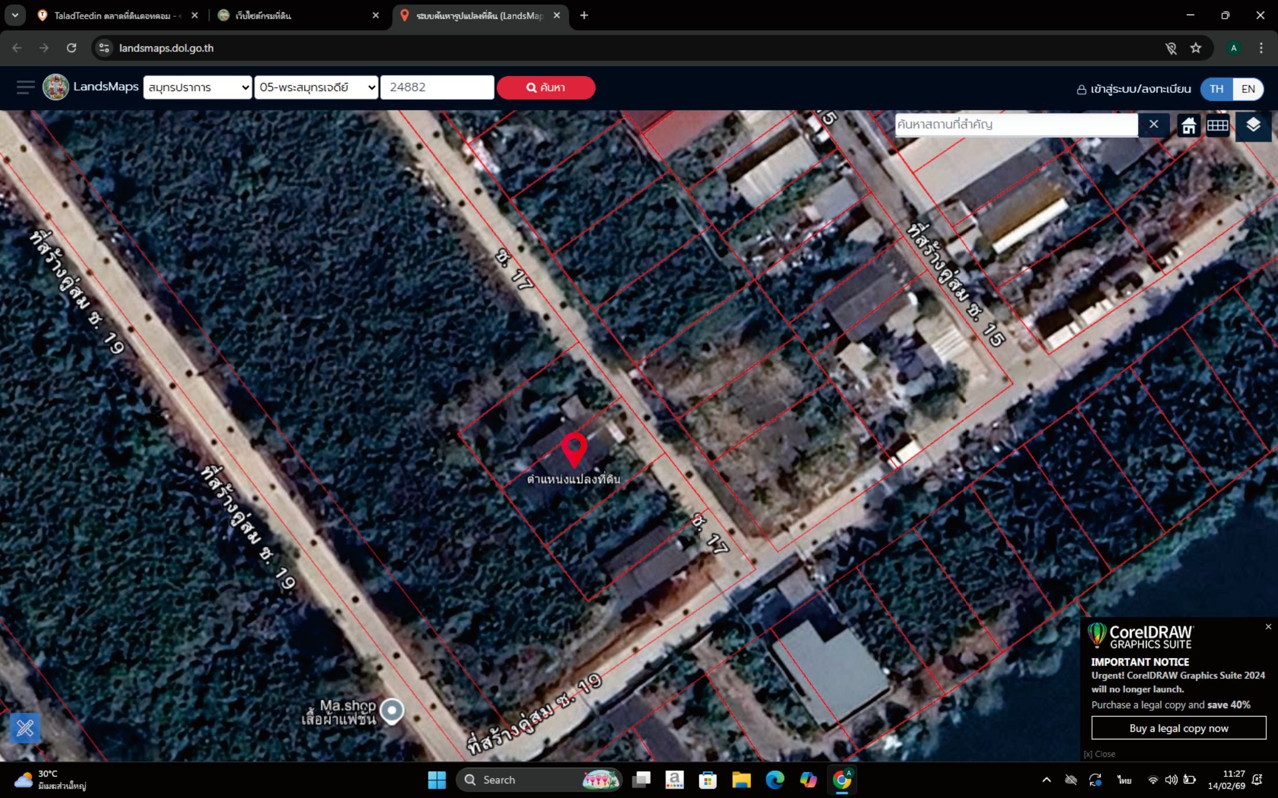Switch to the เว็บไซต์กรมที่ดิน tab
The image size is (1278, 798).
[298, 16]
